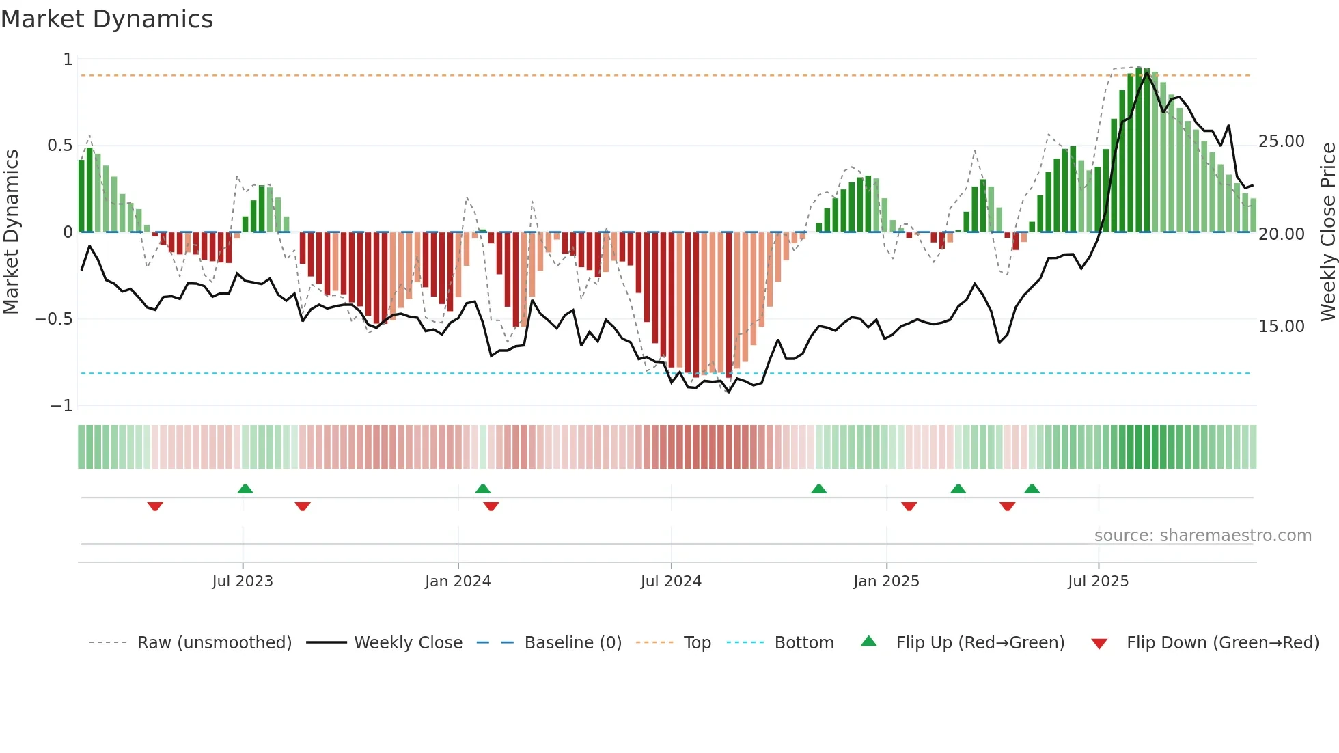Toggle the Raw (unsmoothed) legend entry

(191, 643)
